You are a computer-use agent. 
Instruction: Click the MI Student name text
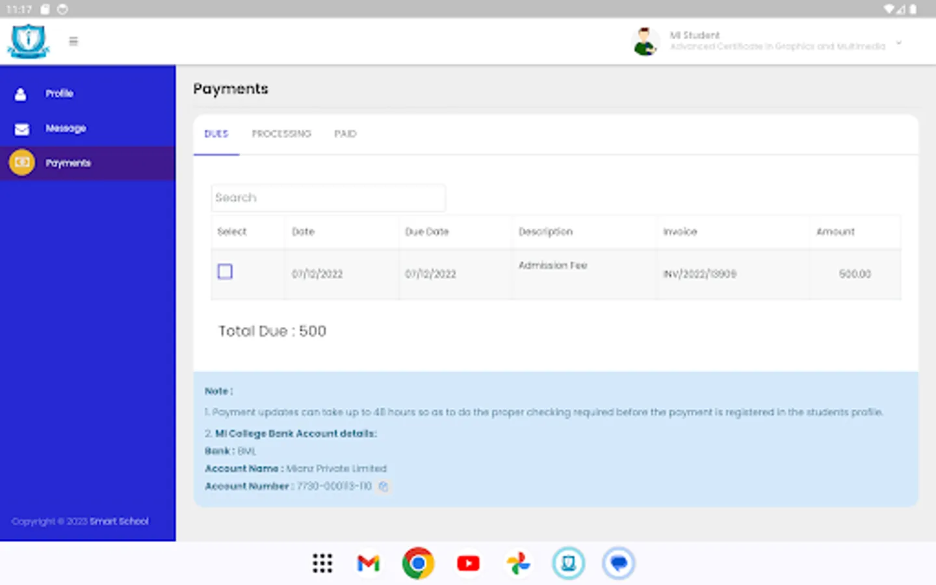[695, 35]
